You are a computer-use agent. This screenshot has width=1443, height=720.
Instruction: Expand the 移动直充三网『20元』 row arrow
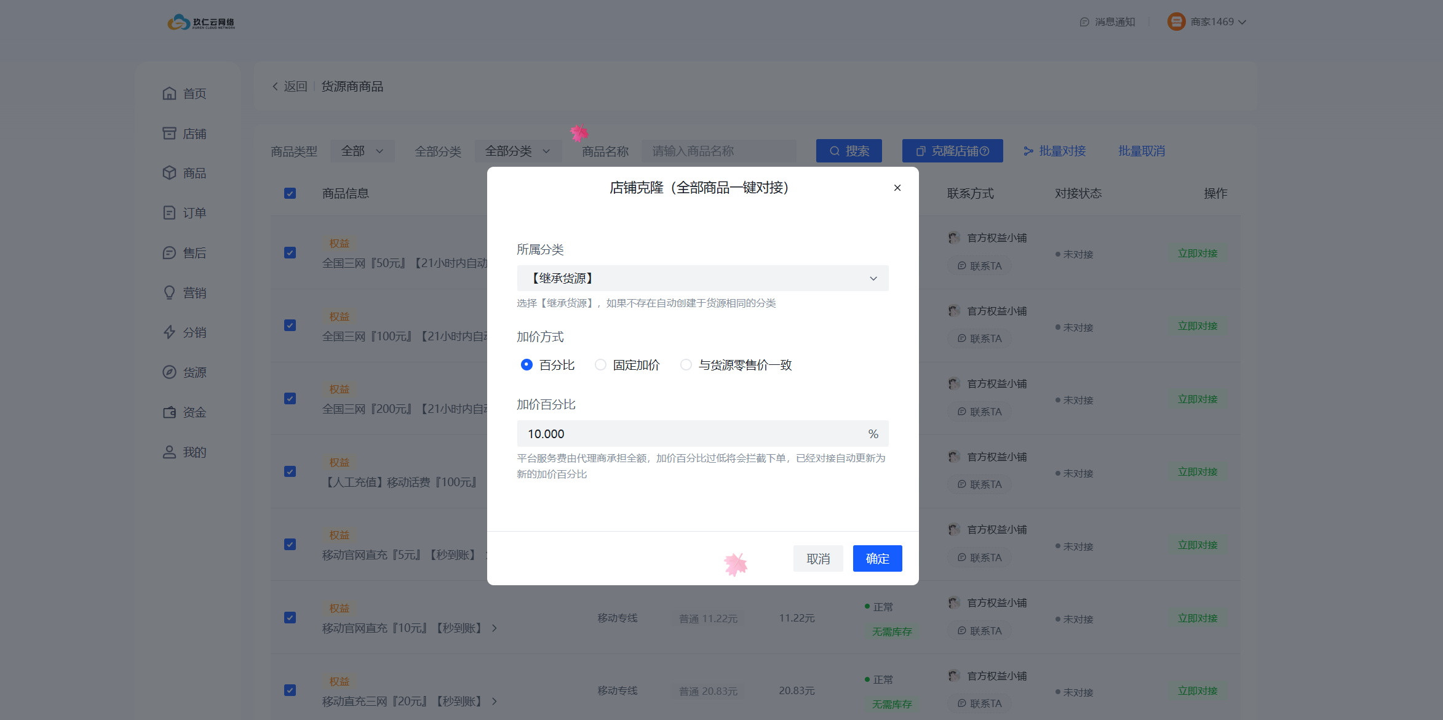(494, 702)
